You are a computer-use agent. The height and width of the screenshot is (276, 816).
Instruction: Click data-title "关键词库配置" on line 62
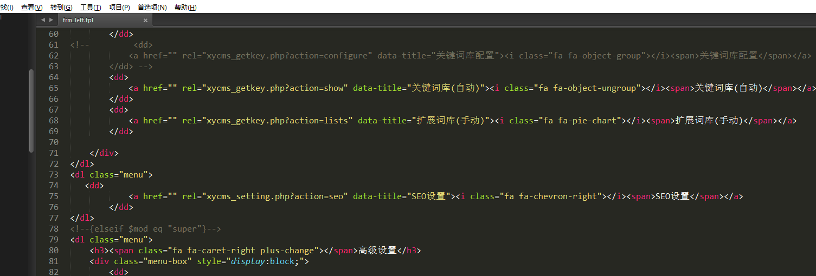point(466,56)
